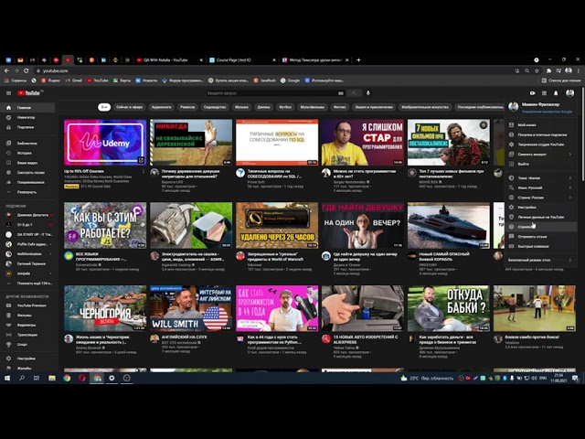
Task: Click the account avatar in header
Action: coord(569,93)
